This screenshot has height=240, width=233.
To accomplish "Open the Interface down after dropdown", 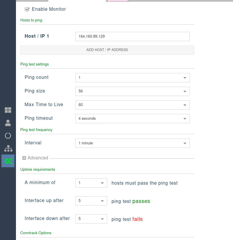I will click(91, 219).
